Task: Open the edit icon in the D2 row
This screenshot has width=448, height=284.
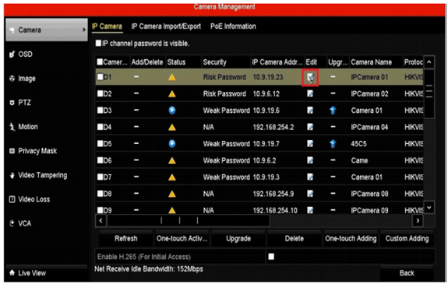Action: click(x=310, y=93)
